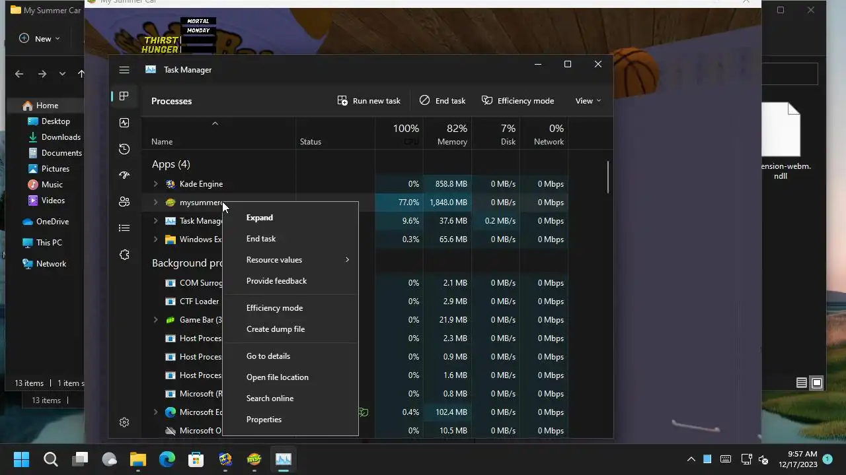This screenshot has height=475, width=846.
Task: Go back in File Explorer
Action: tap(19, 74)
